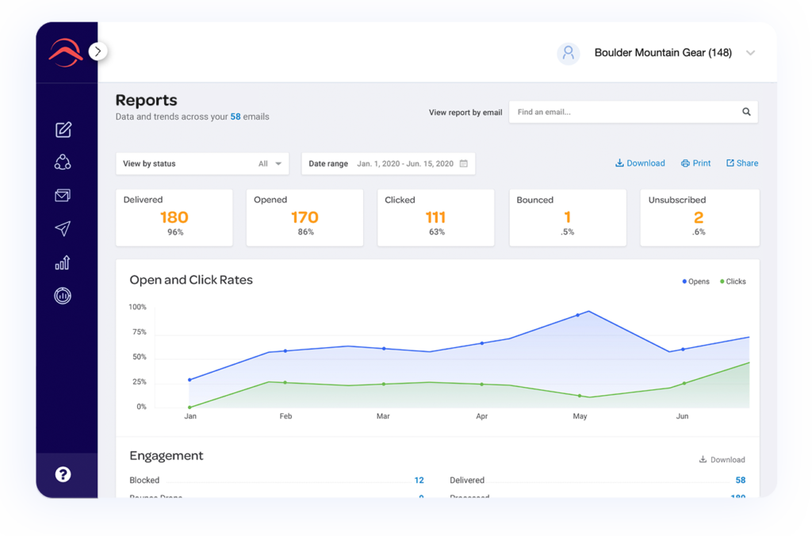Click the Print link
The height and width of the screenshot is (536, 812).
click(695, 163)
